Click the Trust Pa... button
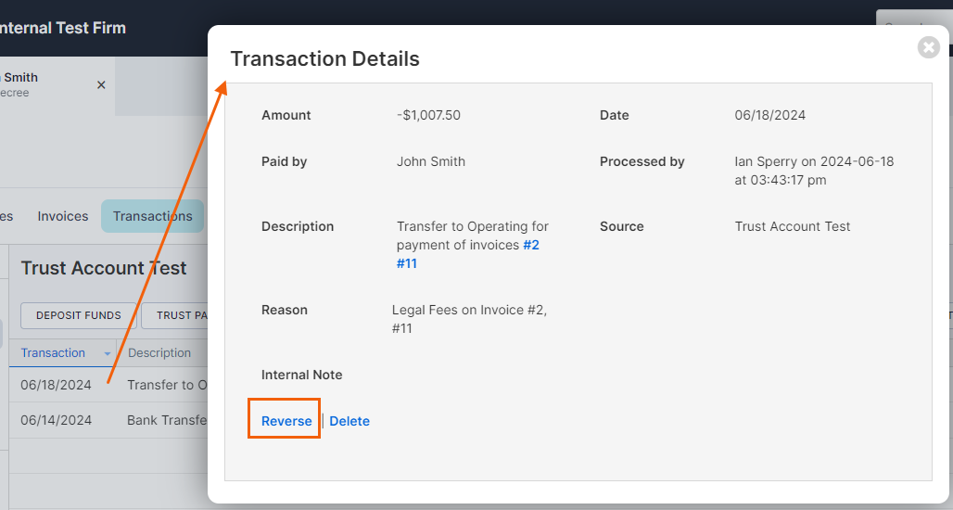Viewport: 953px width, 510px height. click(177, 315)
